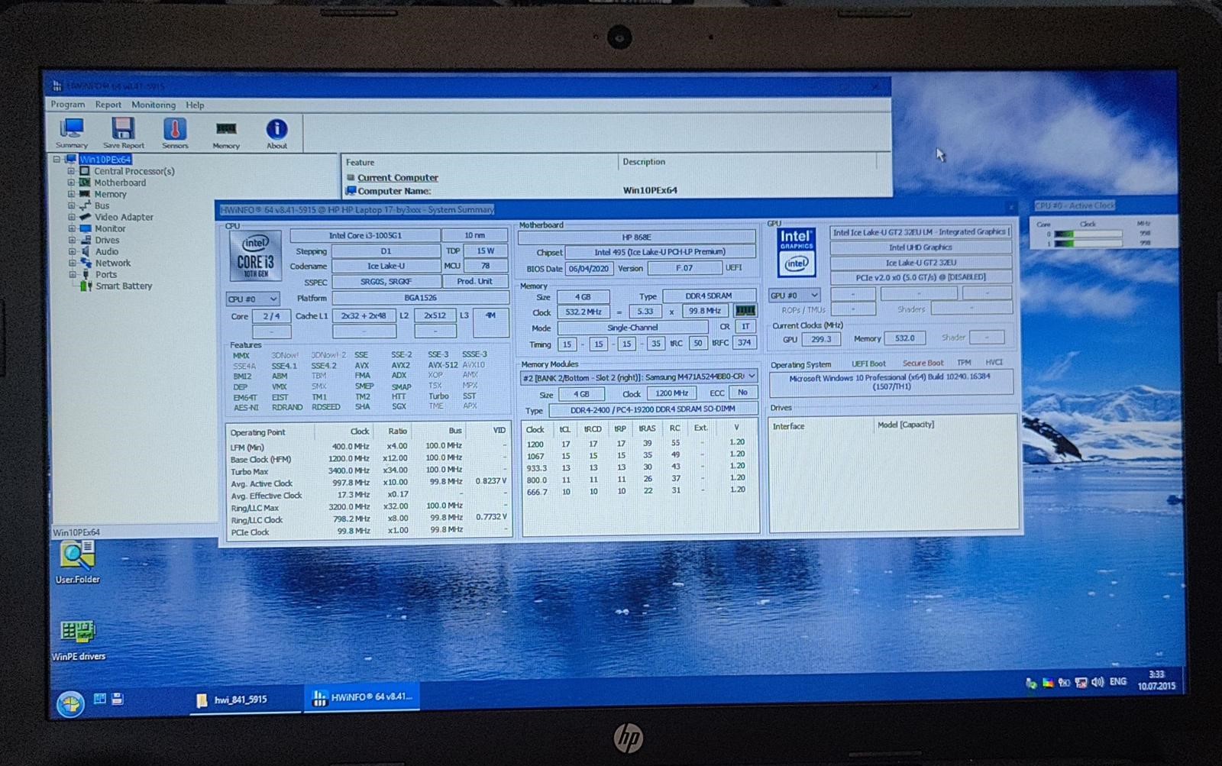Expand the Drives tree node
The height and width of the screenshot is (766, 1222).
[72, 240]
